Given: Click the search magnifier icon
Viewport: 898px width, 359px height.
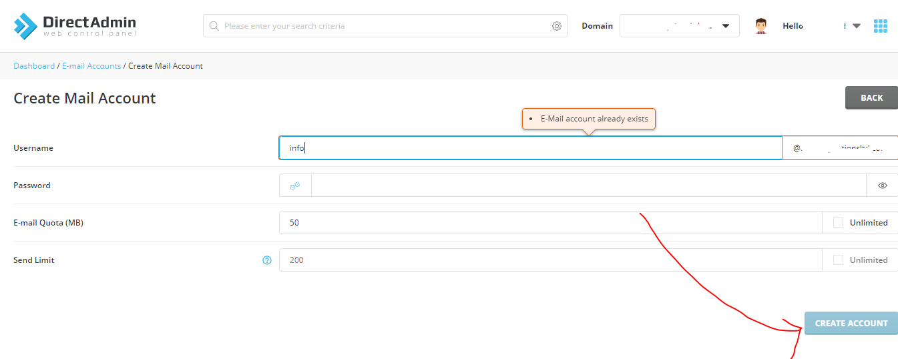Looking at the screenshot, I should click(x=214, y=26).
